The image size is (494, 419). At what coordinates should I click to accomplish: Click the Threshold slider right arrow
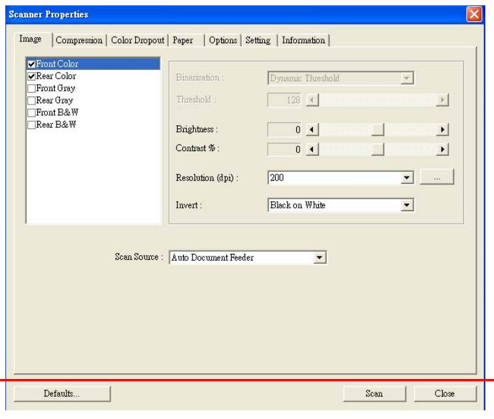pos(442,100)
